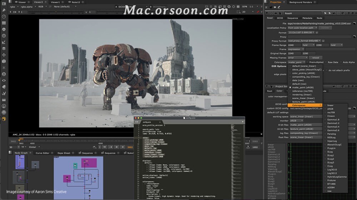
Task: Open the rgba channel dropdown
Action: coord(14,7)
